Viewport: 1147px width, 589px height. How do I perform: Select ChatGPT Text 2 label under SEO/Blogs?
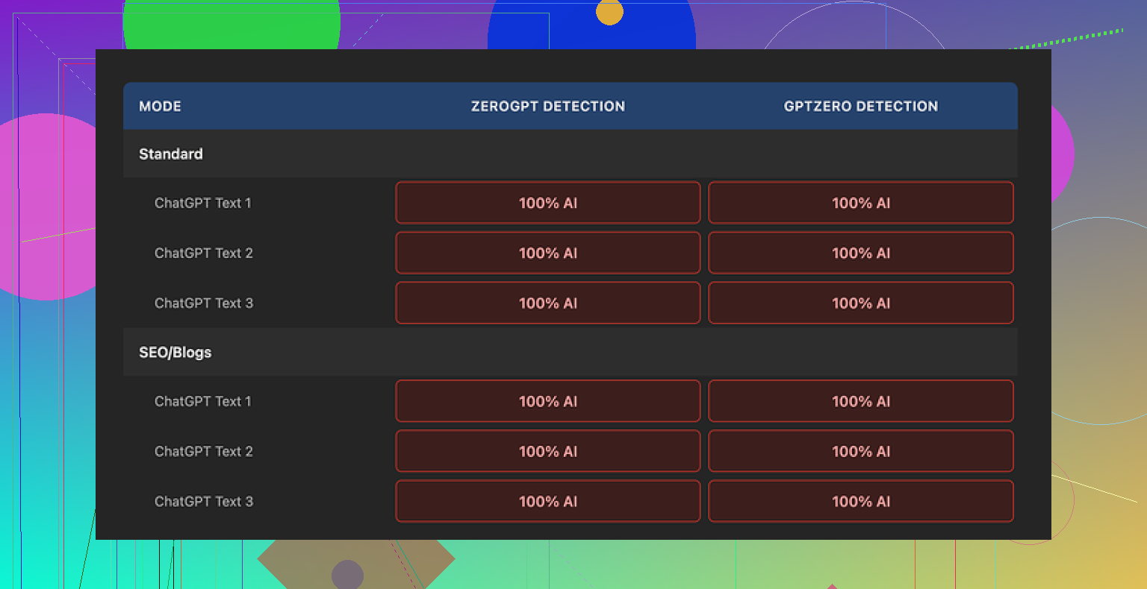point(203,451)
